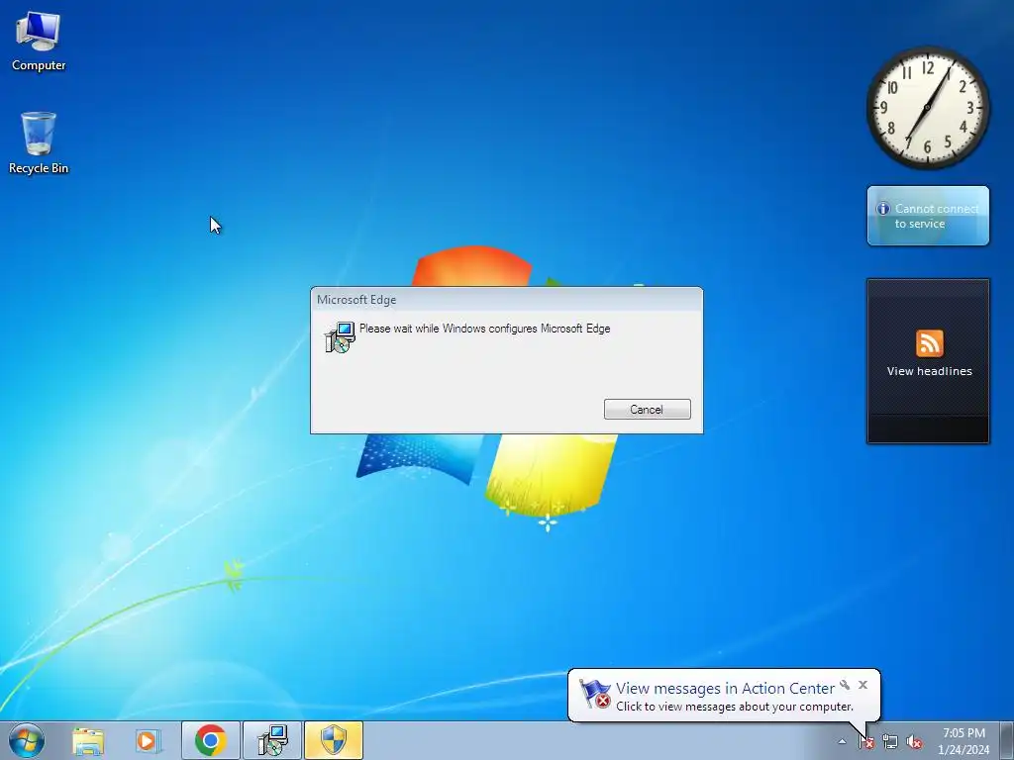Open the muted volume tray icon
The height and width of the screenshot is (760, 1014).
click(x=914, y=742)
